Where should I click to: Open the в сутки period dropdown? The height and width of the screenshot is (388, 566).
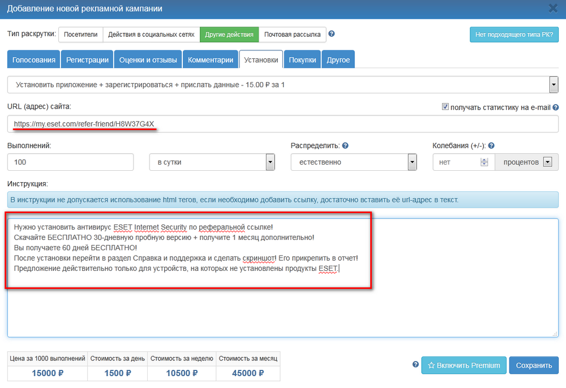270,162
